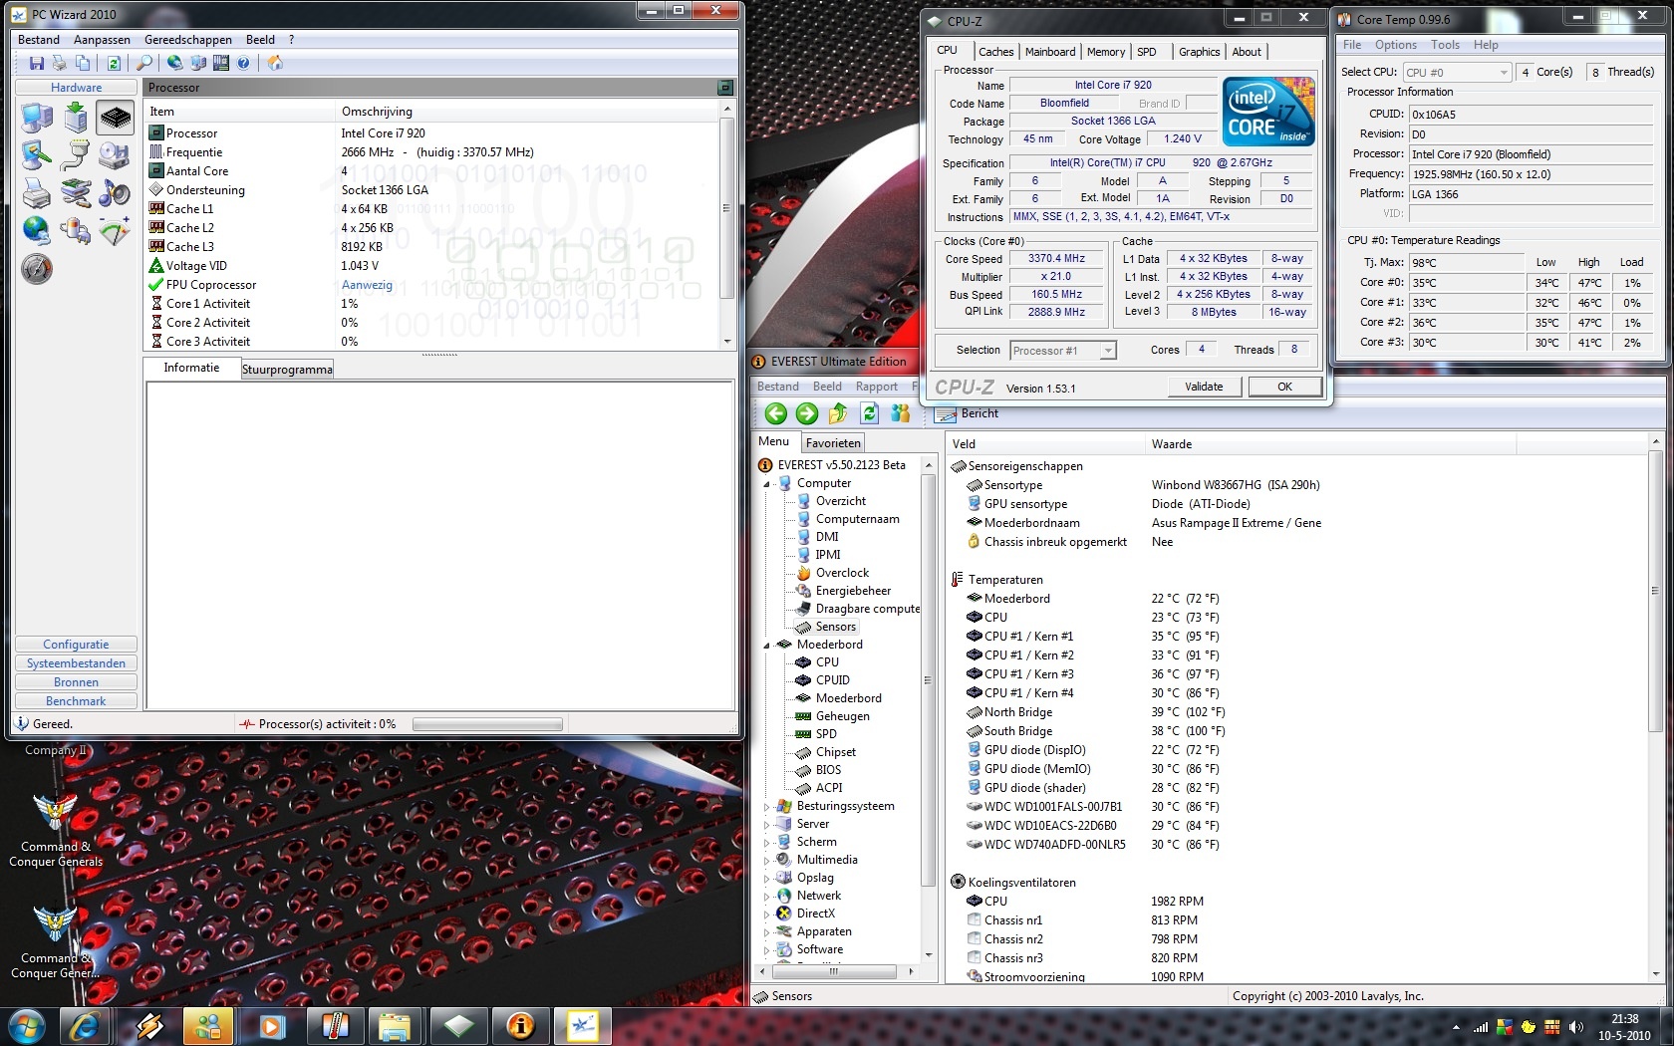Click the Home house icon in PC Wizard toolbar

coord(275,63)
